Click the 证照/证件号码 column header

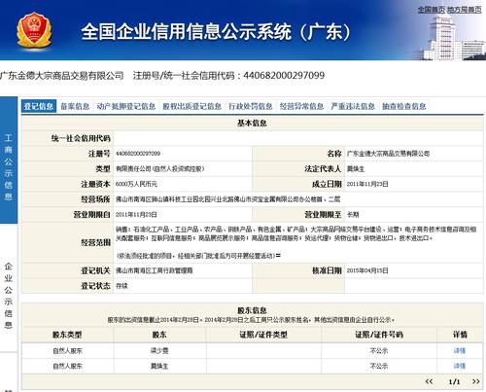[379, 335]
